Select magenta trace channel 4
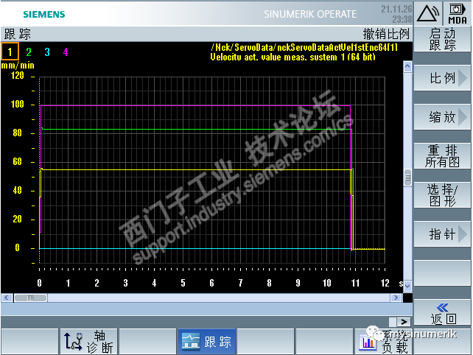Image resolution: width=473 pixels, height=355 pixels. pyautogui.click(x=66, y=52)
